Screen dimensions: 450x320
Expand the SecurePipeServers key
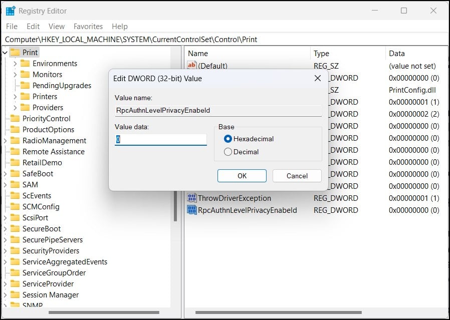[5, 240]
